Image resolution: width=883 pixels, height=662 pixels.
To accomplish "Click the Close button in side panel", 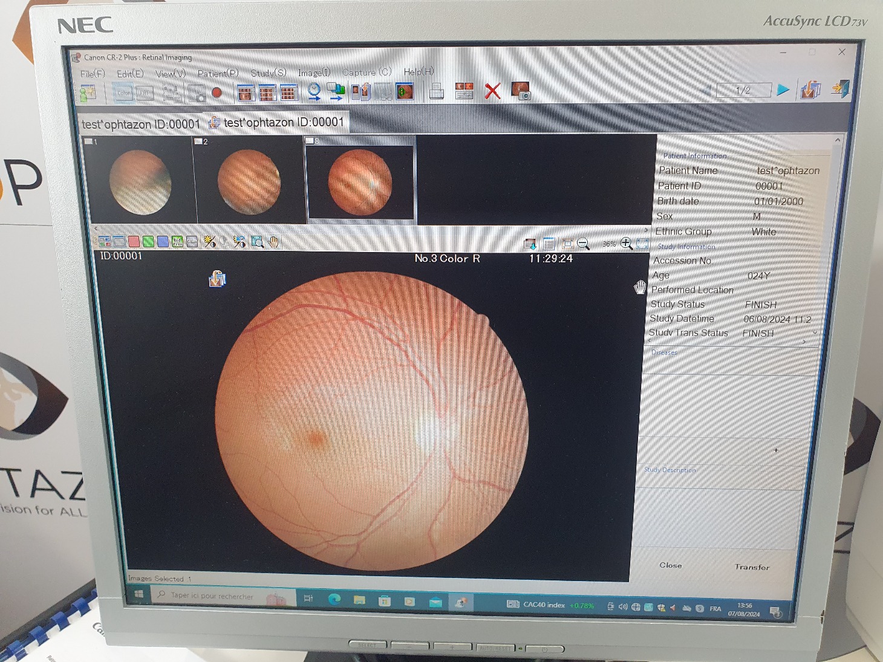I will 671,565.
